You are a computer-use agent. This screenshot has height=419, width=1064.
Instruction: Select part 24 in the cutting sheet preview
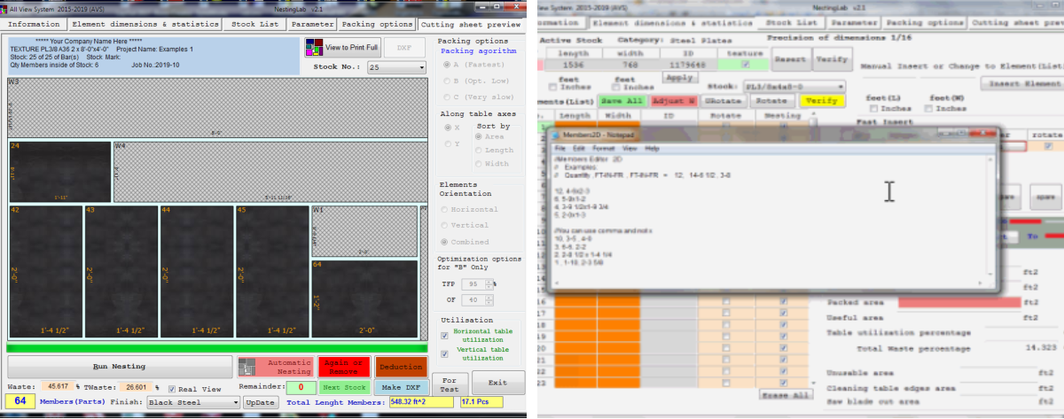(x=59, y=172)
